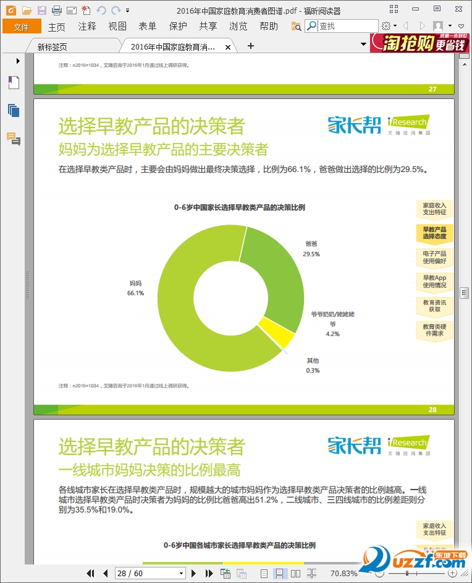This screenshot has width=472, height=583.
Task: Open the search settings gear dropdown
Action: [x=389, y=26]
